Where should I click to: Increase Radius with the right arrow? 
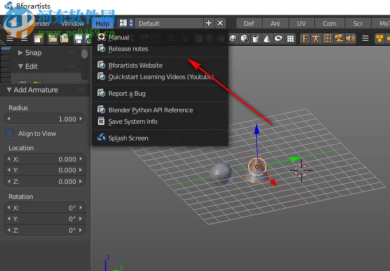(x=81, y=119)
